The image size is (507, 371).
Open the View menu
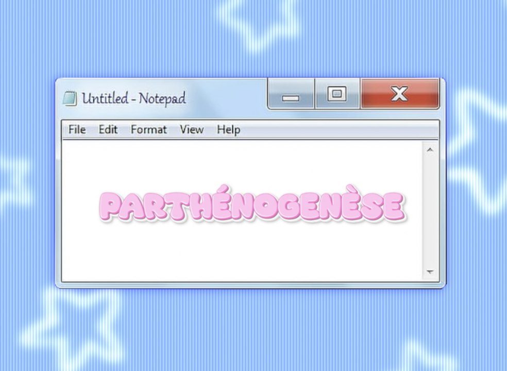point(192,130)
